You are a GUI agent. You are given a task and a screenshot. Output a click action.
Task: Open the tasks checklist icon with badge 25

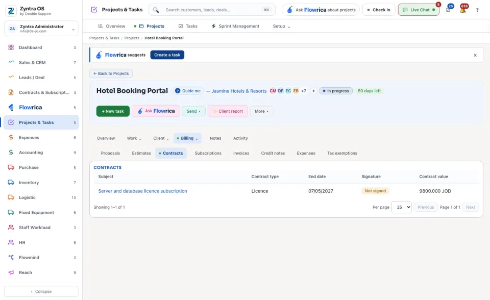coord(448,10)
